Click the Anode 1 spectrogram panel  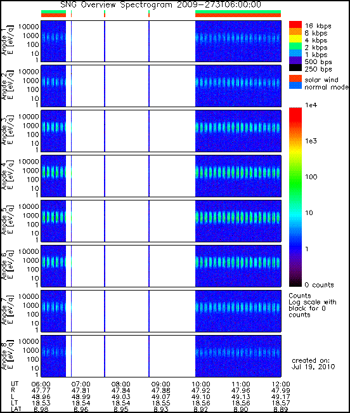[161, 41]
